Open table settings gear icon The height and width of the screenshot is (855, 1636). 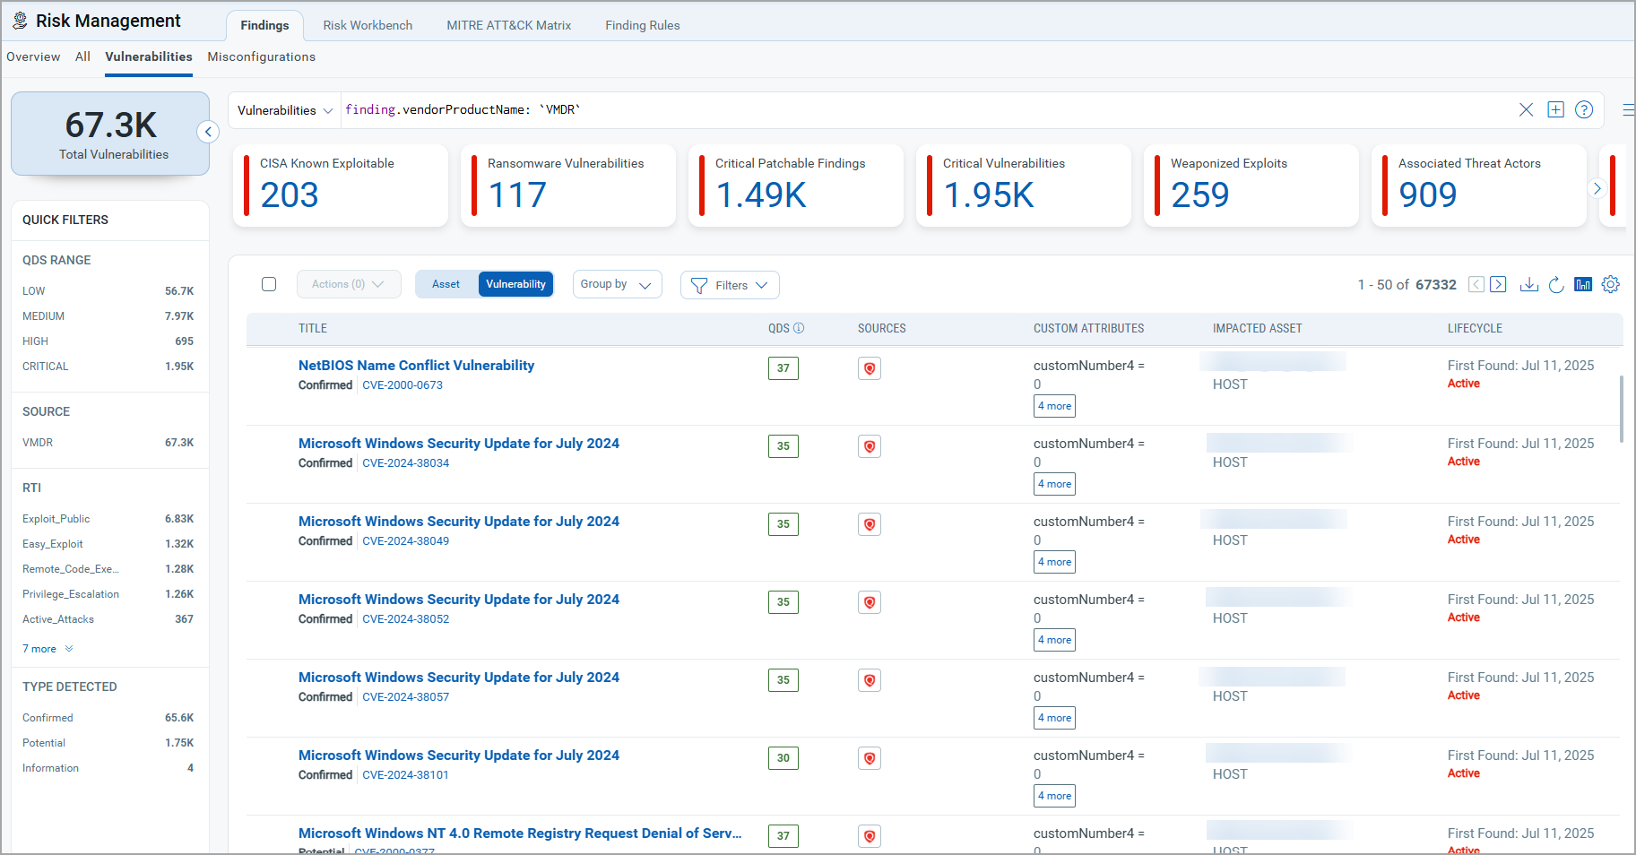point(1611,284)
